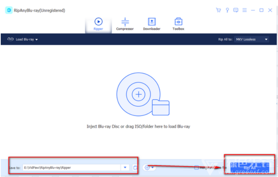Open the feedback chat bubble icon
Image resolution: width=278 pixels, height=177 pixels.
pyautogui.click(x=236, y=10)
